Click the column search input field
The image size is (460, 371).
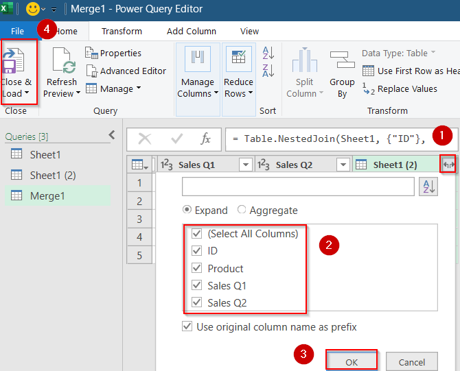tap(298, 187)
